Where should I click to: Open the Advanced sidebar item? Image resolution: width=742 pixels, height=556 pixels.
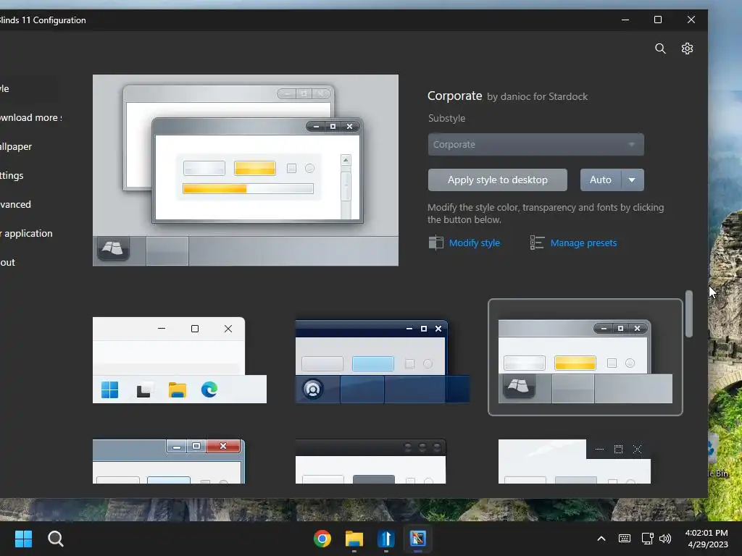coord(16,204)
